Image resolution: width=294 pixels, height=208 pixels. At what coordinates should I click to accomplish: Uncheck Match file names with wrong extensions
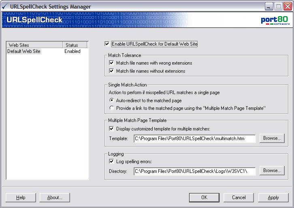coord(111,63)
